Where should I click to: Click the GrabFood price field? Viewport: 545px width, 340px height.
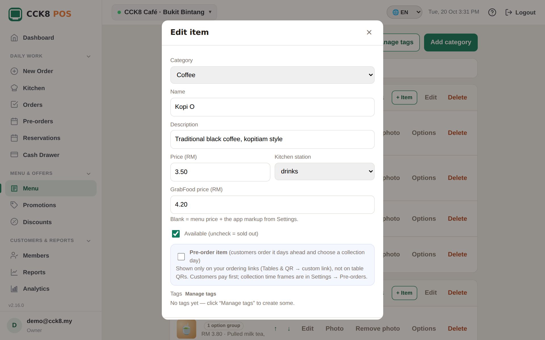click(272, 205)
